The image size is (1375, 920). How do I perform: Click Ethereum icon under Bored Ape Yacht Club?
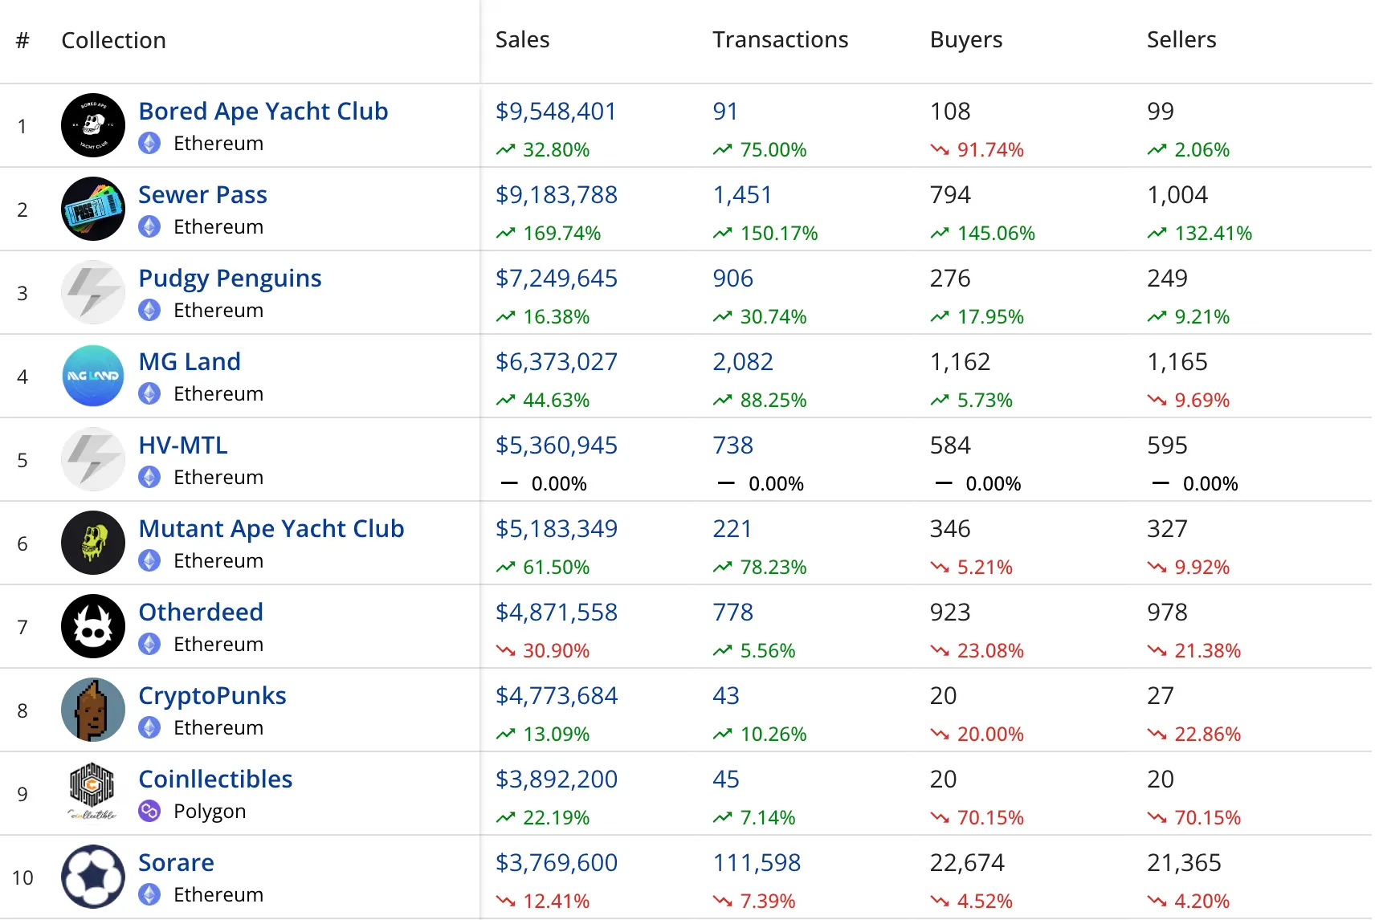[x=149, y=143]
